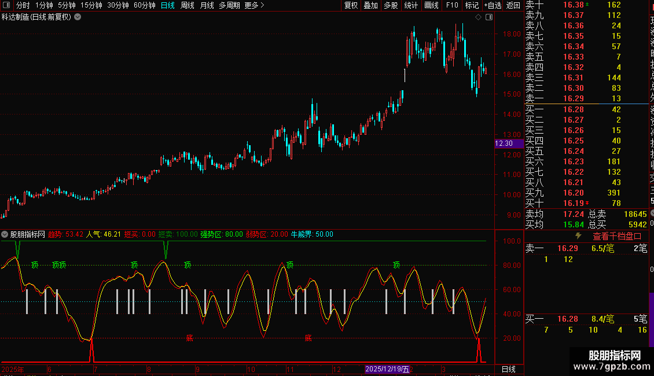Click the 标记 mark button
Screen dimensions: 654x376
(x=472, y=5)
